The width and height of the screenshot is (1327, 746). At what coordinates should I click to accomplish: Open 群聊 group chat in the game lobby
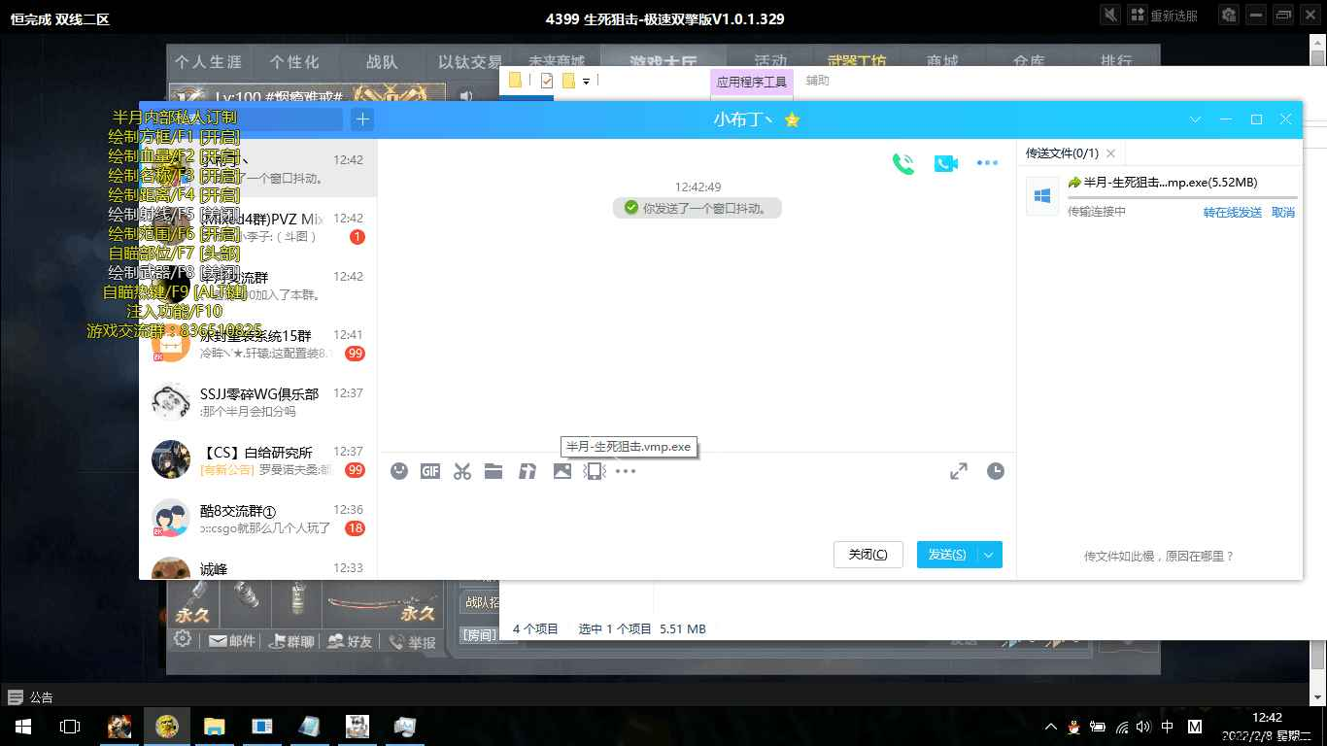291,641
